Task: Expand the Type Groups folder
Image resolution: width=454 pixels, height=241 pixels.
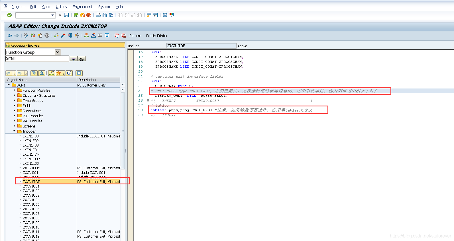Action: (15, 100)
